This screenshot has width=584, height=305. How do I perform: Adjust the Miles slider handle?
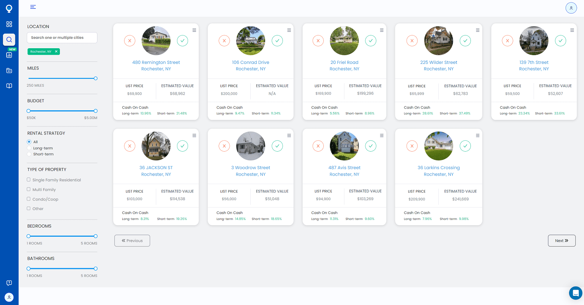[x=96, y=78]
